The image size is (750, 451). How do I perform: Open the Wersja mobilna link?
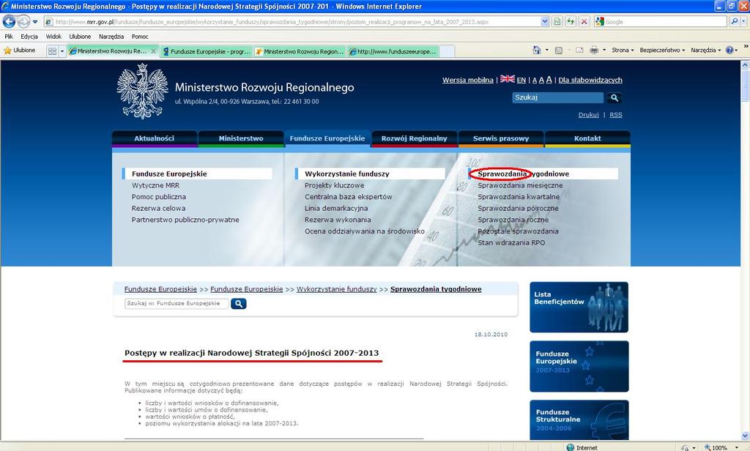(467, 80)
